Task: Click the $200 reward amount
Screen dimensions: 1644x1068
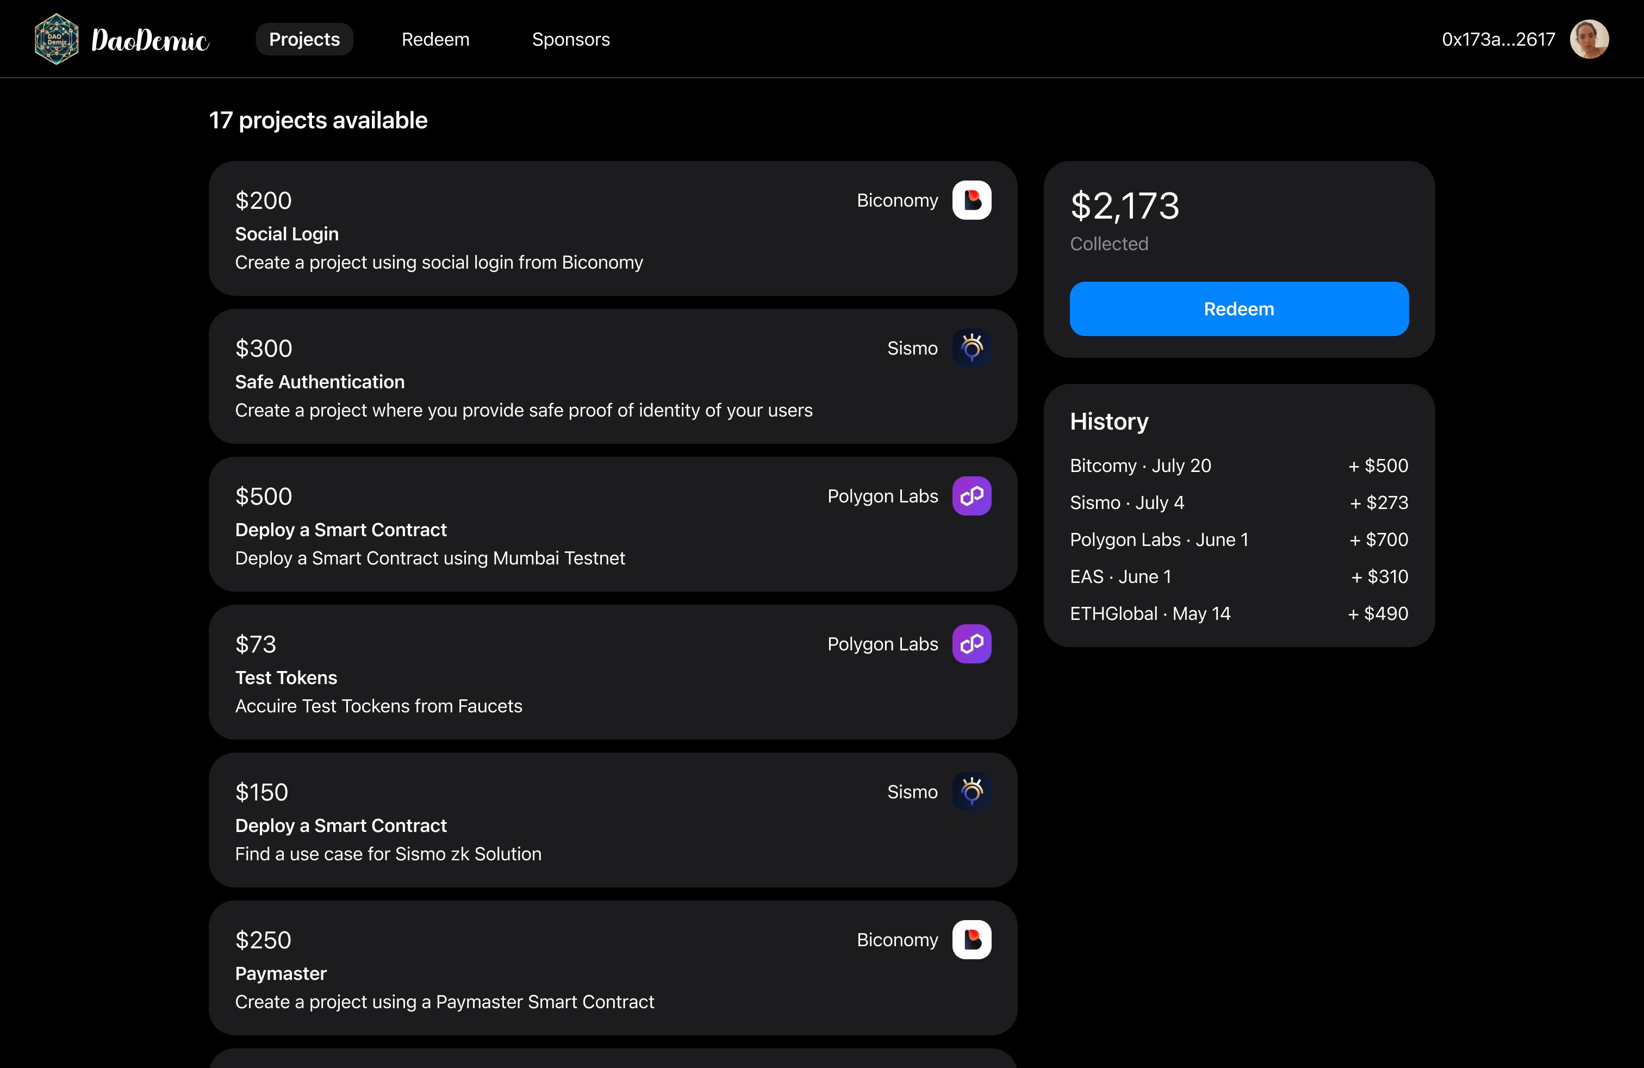Action: [x=263, y=200]
